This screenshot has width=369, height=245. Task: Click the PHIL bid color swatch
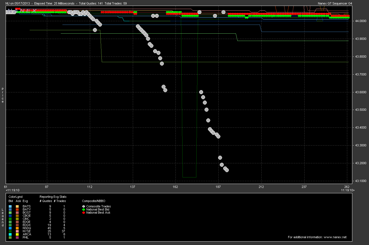(x=10, y=238)
